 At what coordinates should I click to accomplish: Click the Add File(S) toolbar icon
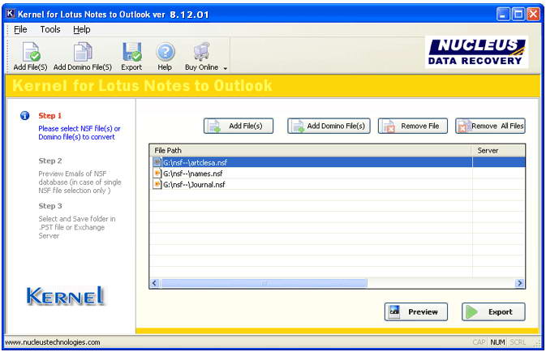tap(31, 52)
